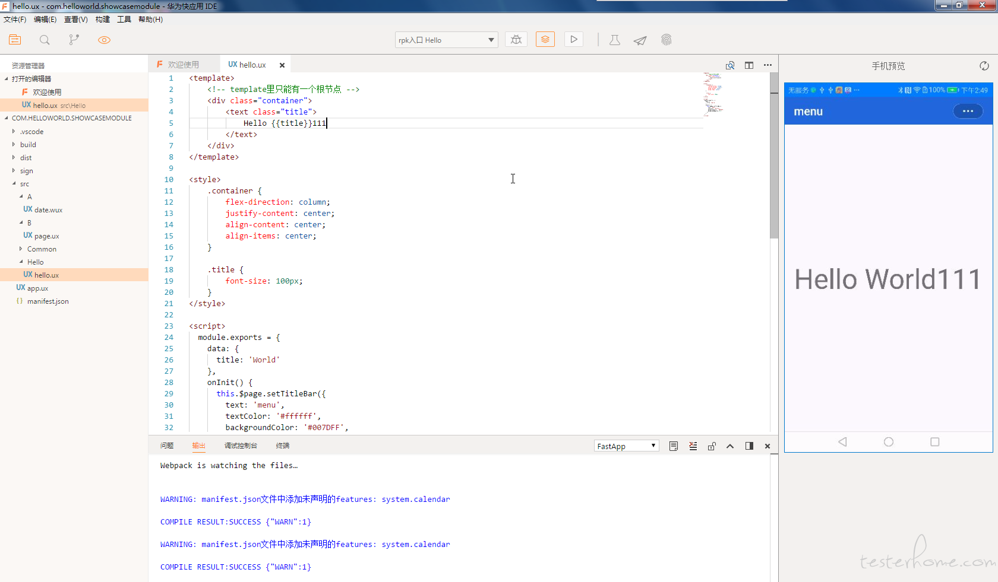Open the 编辑(E) menu
Viewport: 998px width, 582px height.
45,20
